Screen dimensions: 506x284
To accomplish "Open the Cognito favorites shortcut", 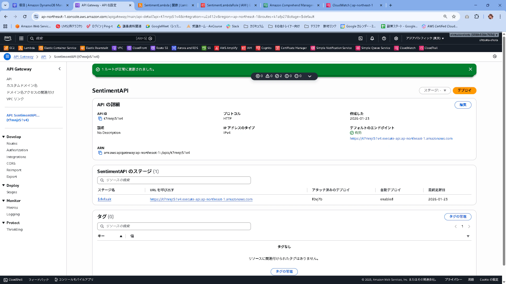I will (x=264, y=48).
